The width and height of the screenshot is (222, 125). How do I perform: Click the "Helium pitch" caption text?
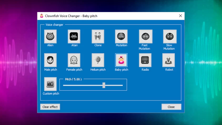(x=98, y=69)
